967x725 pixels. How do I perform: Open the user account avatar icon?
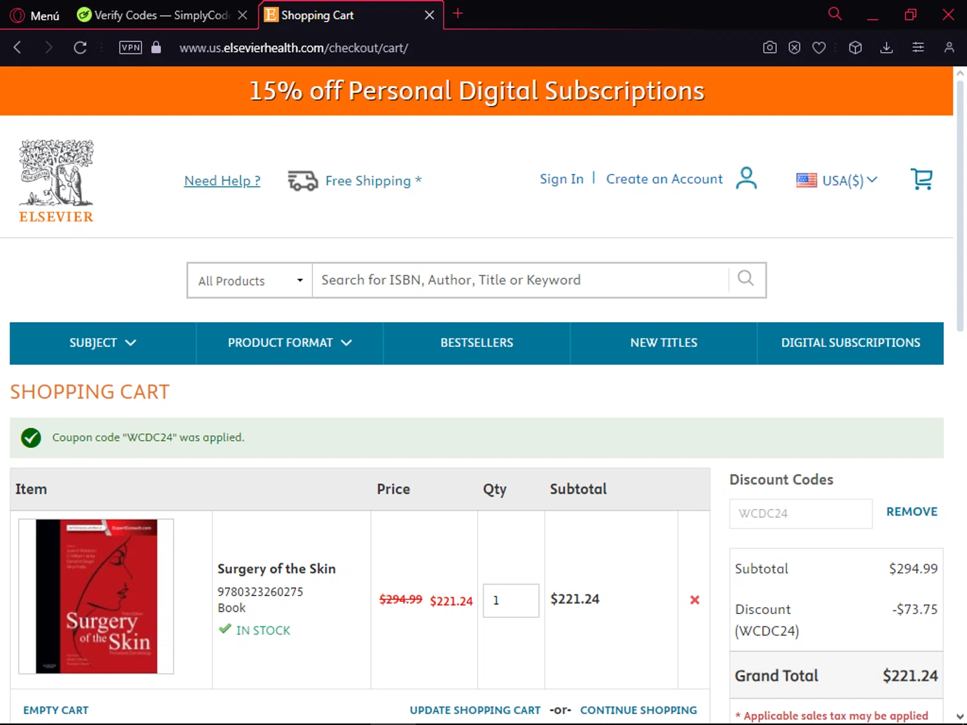click(746, 178)
